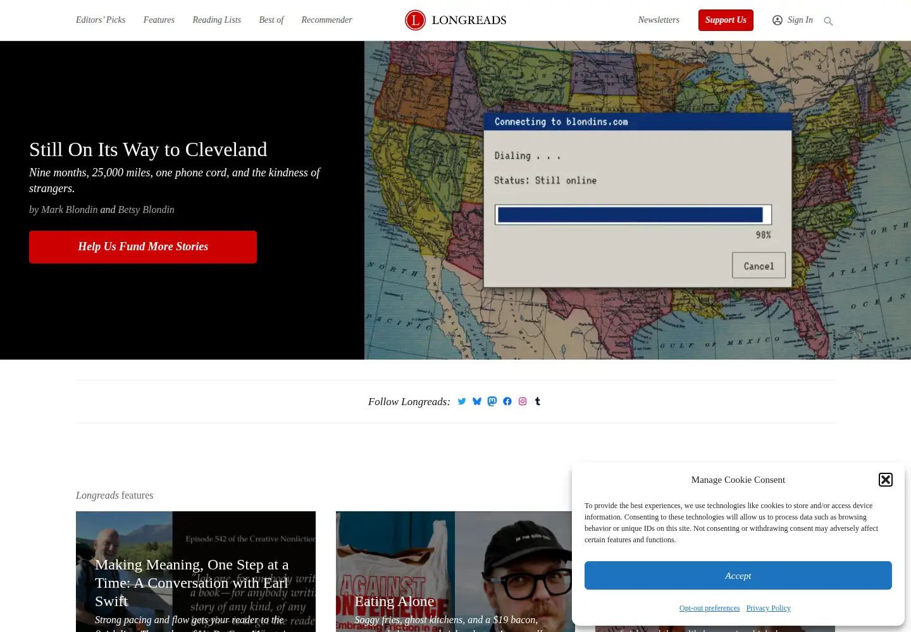
Task: Click the 'Manage Cookie Consent' dialog title
Action: point(738,480)
